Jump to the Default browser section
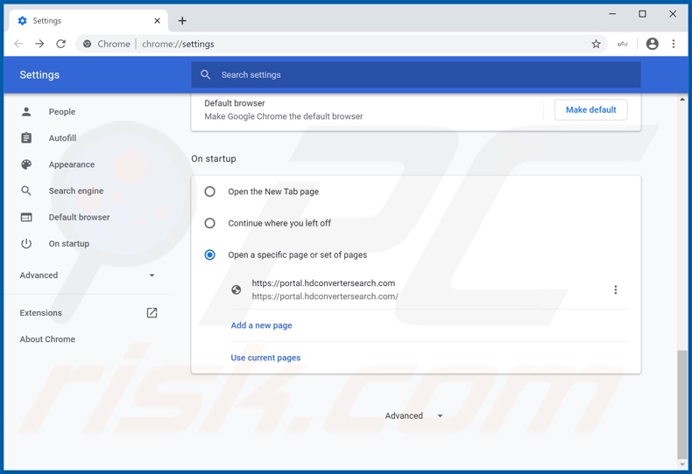This screenshot has height=474, width=692. (79, 217)
